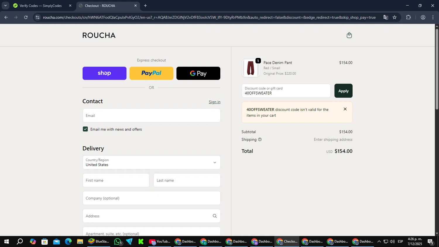Screen dimensions: 439x247
Task: Switch to the YouTube taskbar window
Action: (160, 241)
